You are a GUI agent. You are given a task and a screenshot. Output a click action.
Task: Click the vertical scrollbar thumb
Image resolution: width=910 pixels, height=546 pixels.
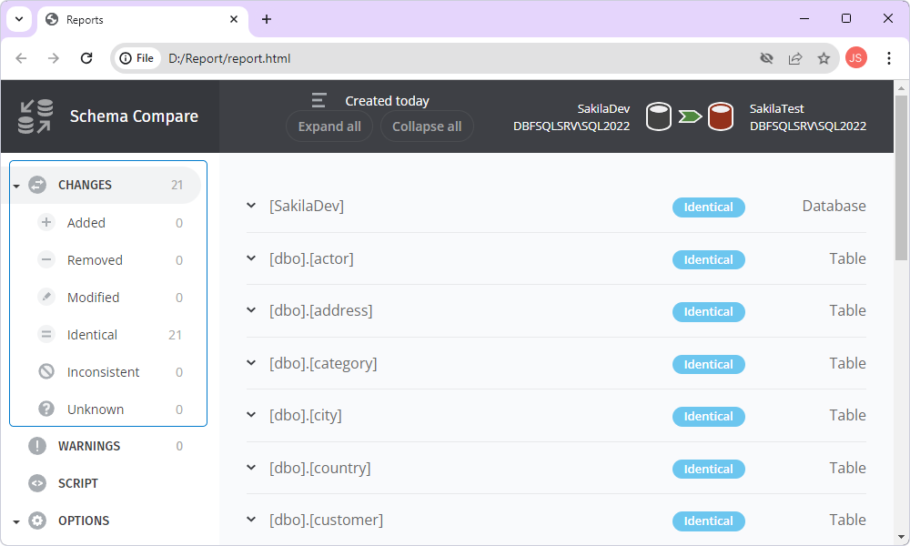pos(901,177)
